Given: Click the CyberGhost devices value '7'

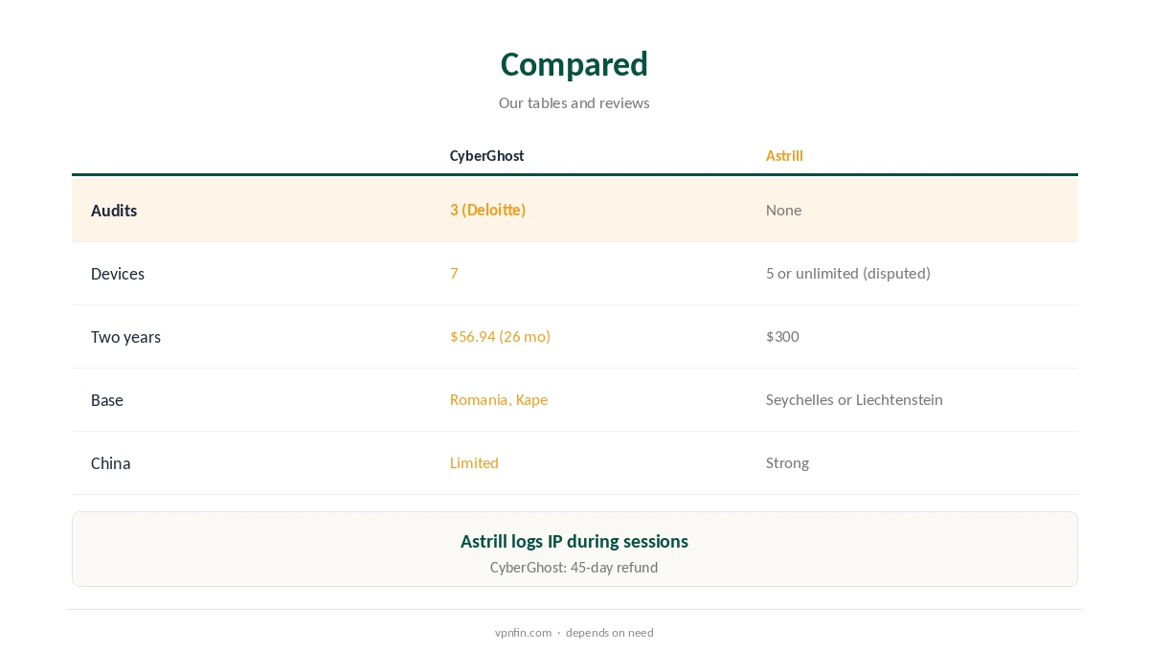Looking at the screenshot, I should (454, 274).
